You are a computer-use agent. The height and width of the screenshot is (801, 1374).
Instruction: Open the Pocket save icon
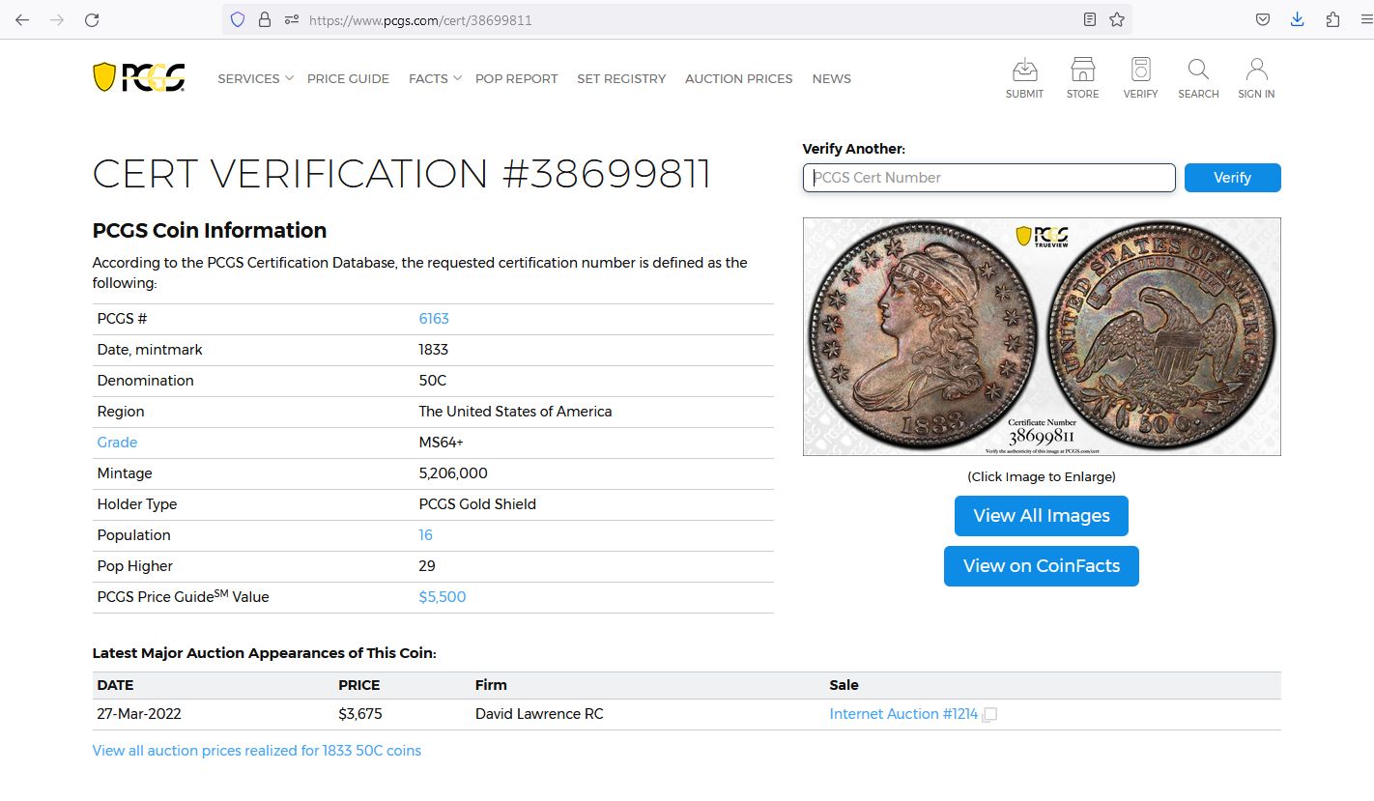1263,19
